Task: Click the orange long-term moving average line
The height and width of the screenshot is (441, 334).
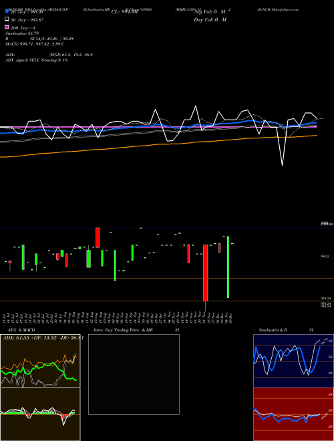Action: (158, 144)
